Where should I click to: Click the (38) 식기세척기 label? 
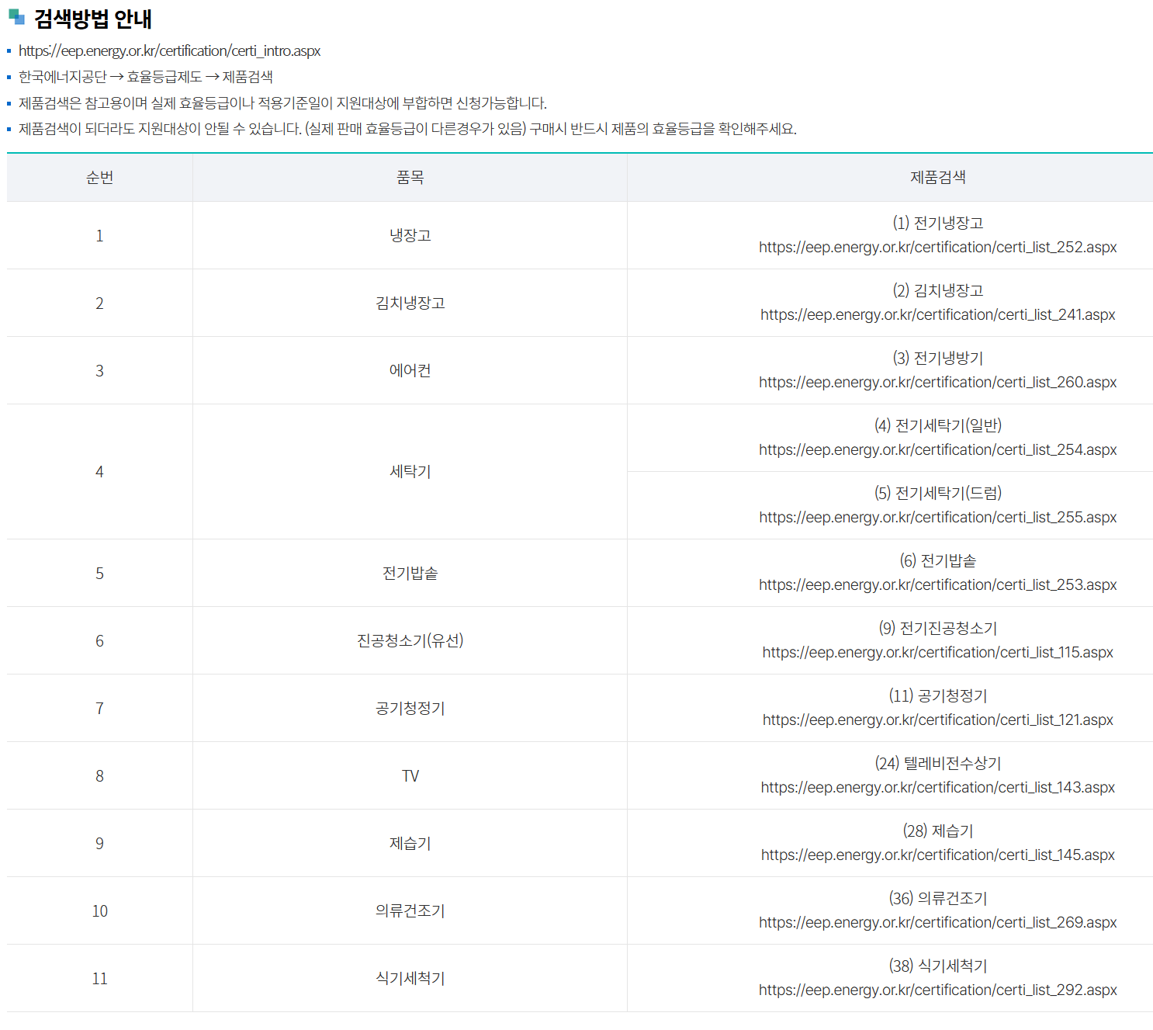click(x=937, y=966)
